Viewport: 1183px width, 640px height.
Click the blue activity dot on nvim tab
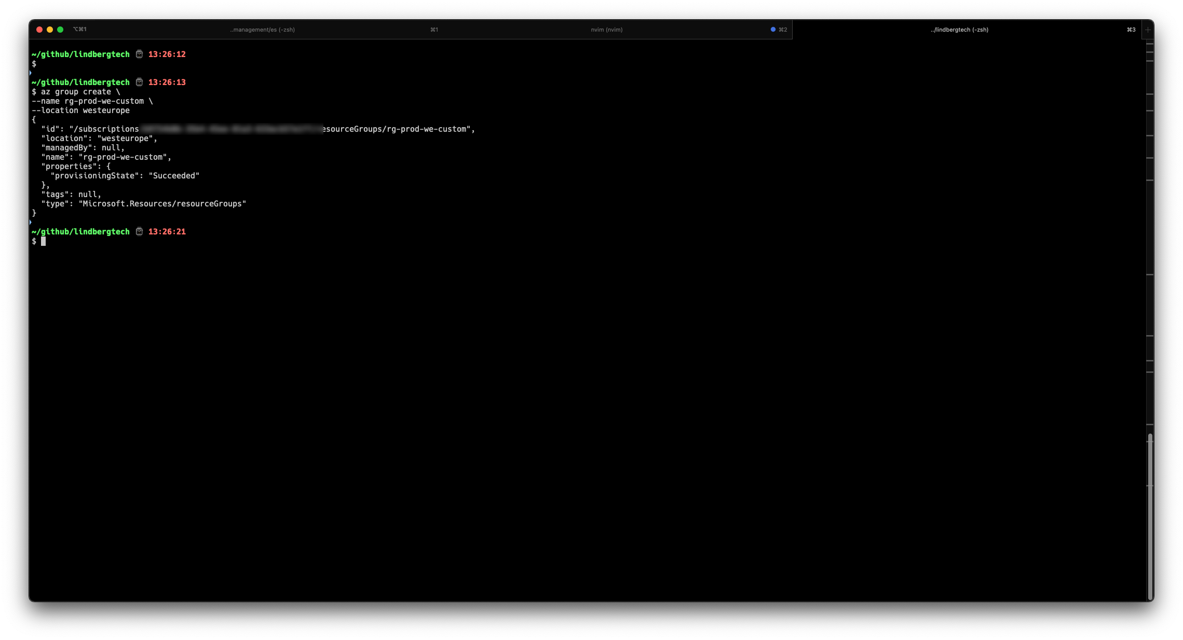tap(773, 30)
